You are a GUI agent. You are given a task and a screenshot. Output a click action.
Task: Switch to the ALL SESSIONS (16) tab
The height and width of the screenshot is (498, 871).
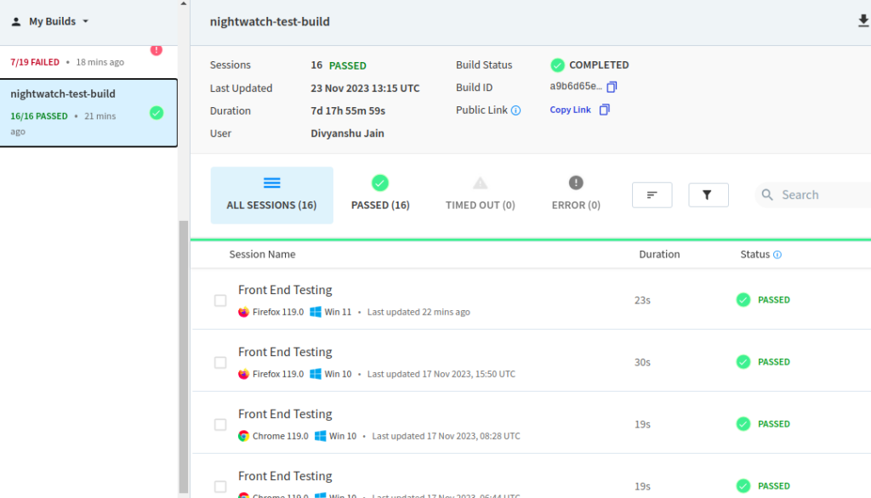(x=271, y=195)
